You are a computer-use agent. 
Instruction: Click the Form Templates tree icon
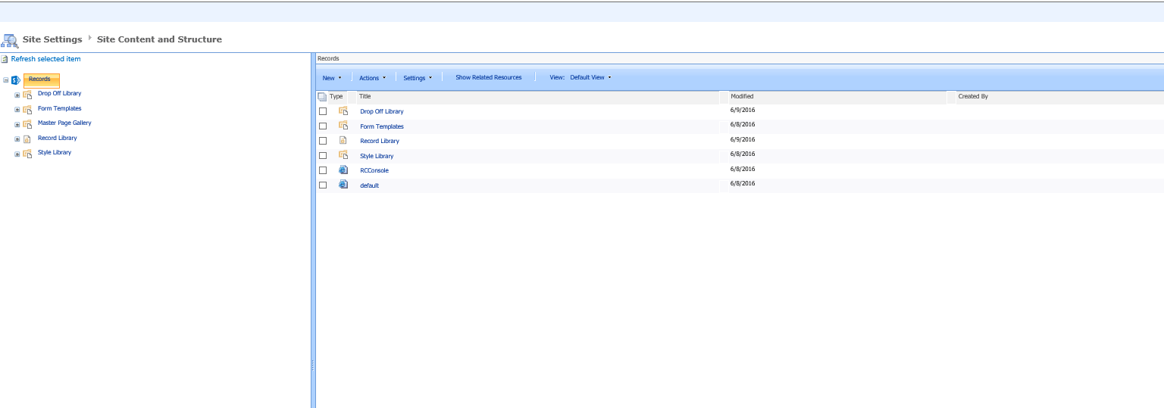[27, 109]
